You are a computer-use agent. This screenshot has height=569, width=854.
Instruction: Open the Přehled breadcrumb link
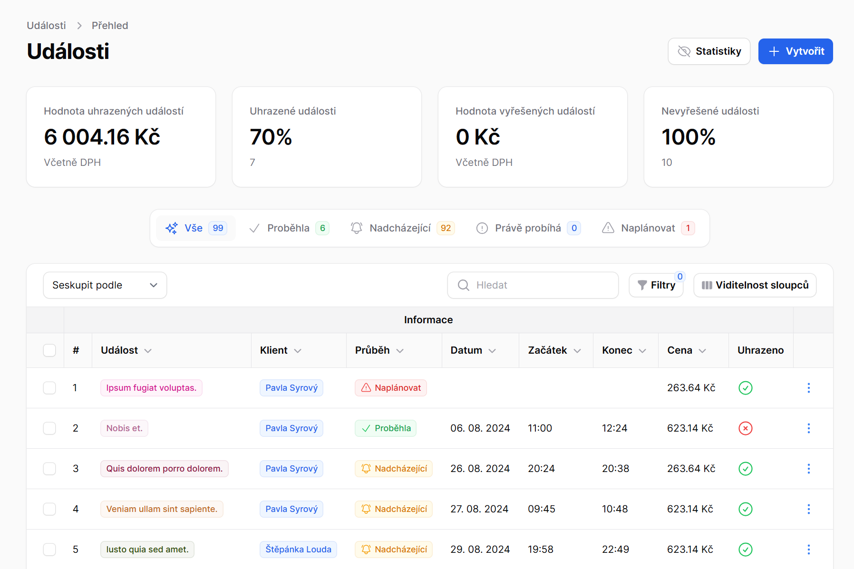[110, 26]
